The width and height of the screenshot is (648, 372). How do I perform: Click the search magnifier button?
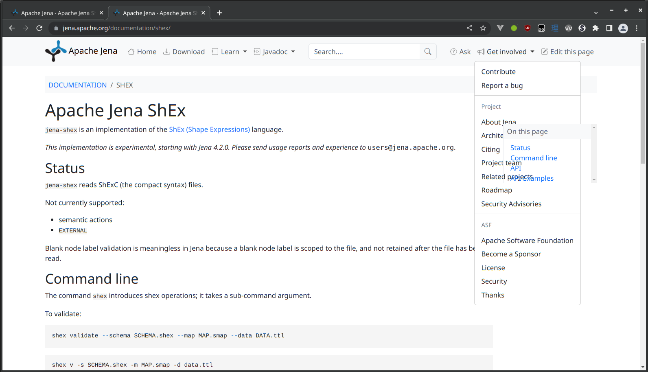point(428,52)
